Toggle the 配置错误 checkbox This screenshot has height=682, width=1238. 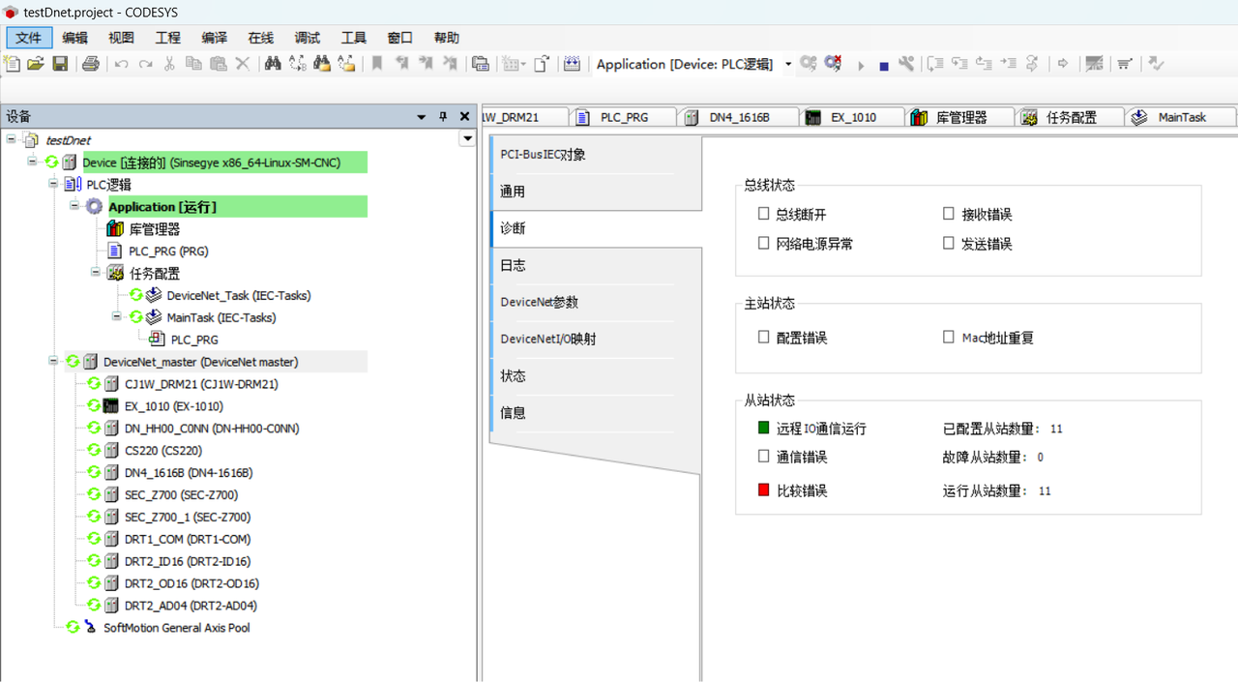764,338
